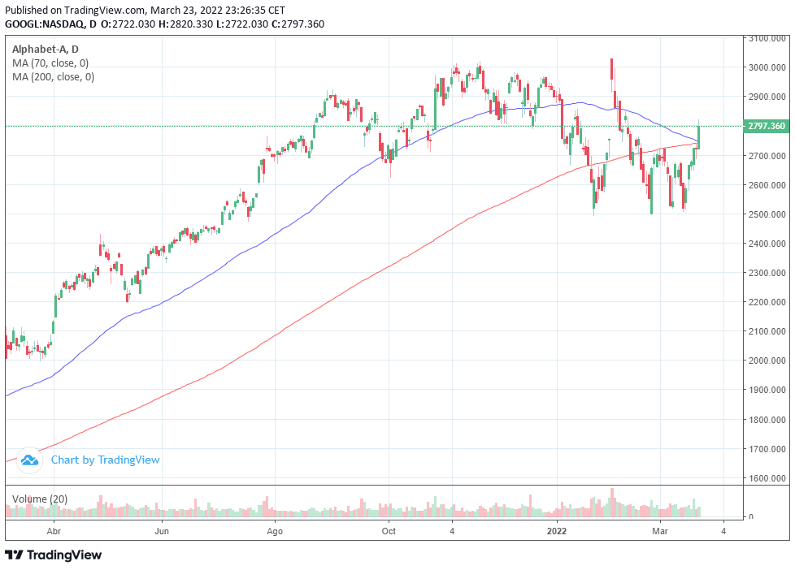Click the Mar label on time axis

[x=660, y=532]
